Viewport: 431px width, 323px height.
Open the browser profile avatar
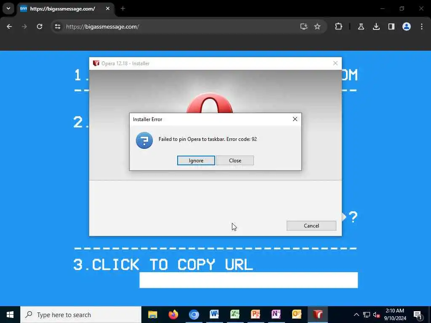tap(407, 26)
